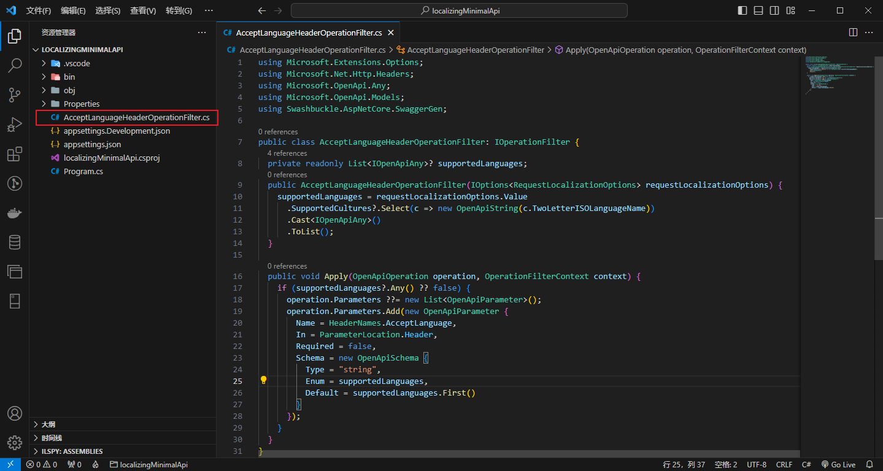Open Program.cs in the explorer
This screenshot has height=471, width=883.
click(x=83, y=172)
